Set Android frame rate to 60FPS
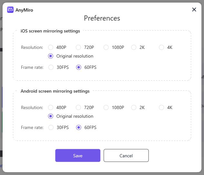 click(78, 127)
